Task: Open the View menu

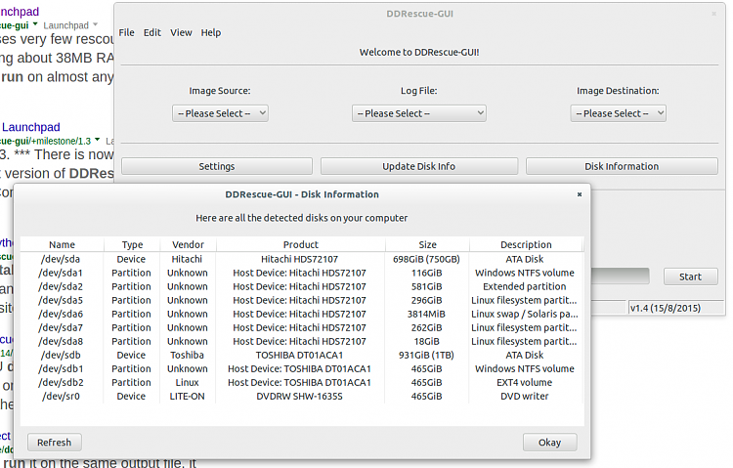Action: pos(181,32)
